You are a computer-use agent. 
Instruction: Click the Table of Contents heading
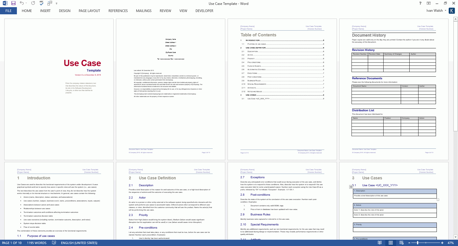(x=258, y=35)
